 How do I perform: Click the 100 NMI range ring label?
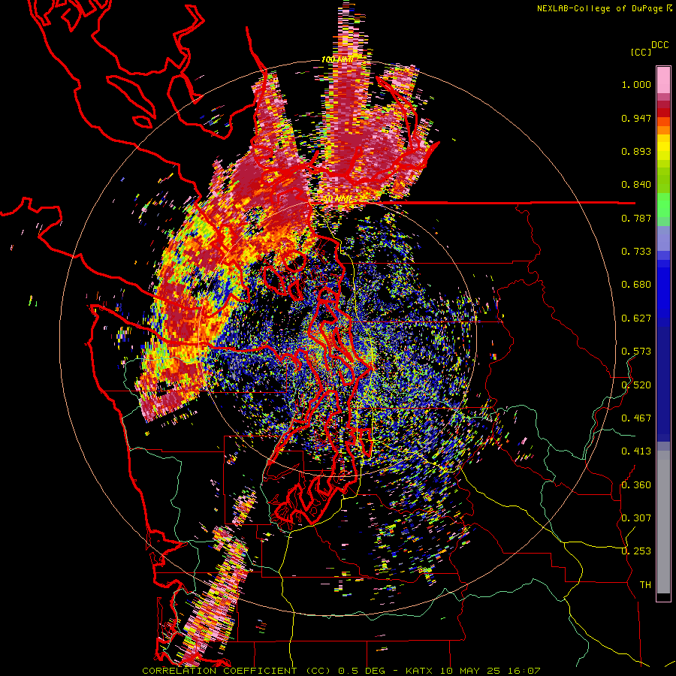tap(337, 59)
